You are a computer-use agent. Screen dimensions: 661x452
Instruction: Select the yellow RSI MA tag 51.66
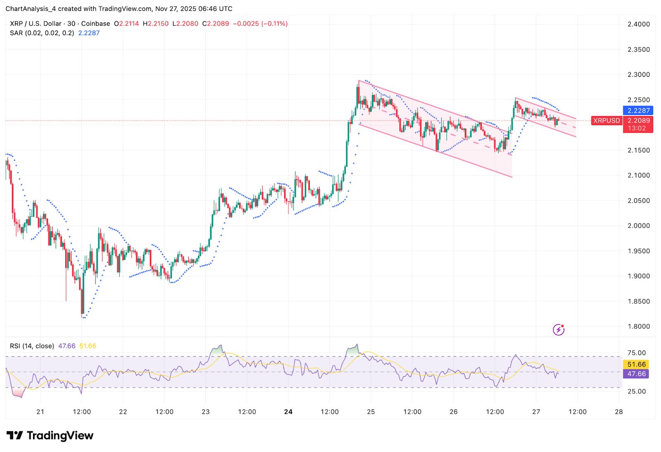[636, 364]
